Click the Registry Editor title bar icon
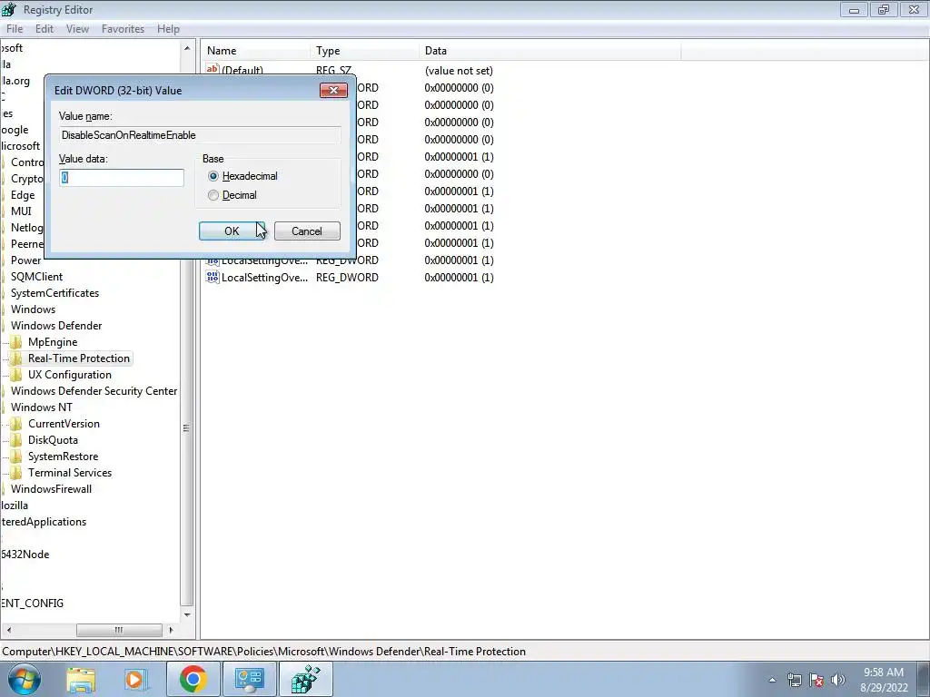This screenshot has width=930, height=697. (x=9, y=9)
